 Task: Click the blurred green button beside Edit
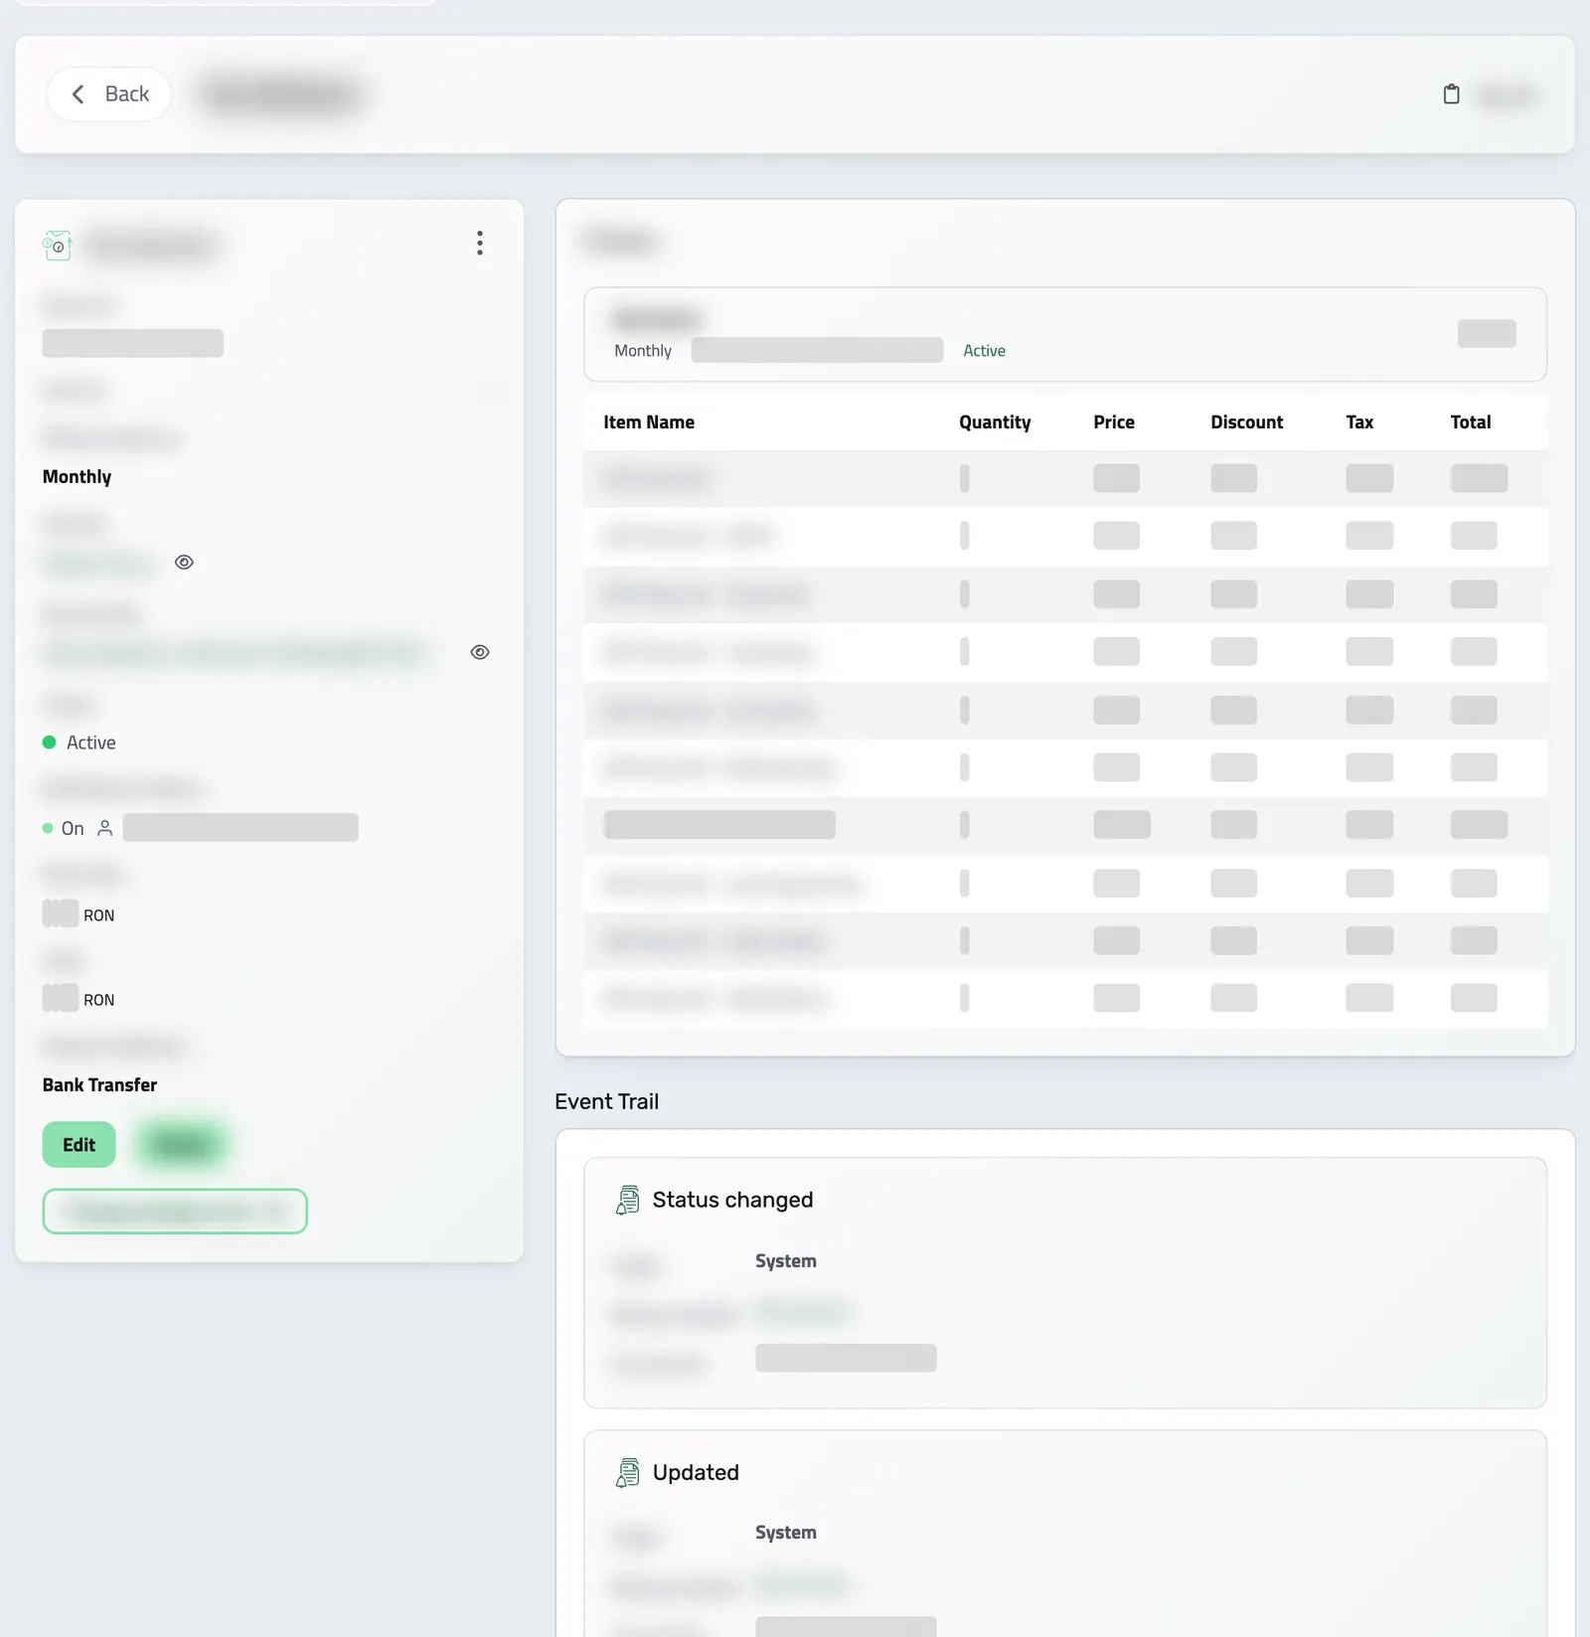coord(182,1145)
